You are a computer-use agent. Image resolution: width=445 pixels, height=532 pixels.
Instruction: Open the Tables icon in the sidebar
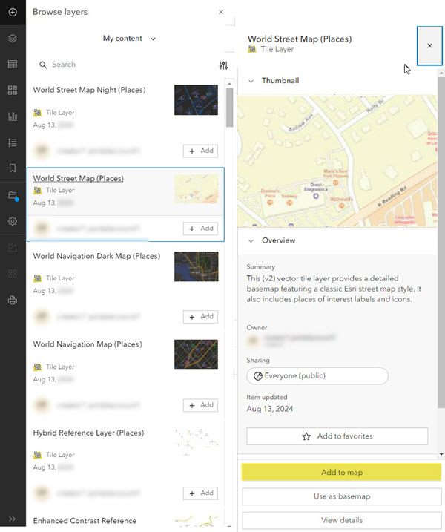(13, 64)
